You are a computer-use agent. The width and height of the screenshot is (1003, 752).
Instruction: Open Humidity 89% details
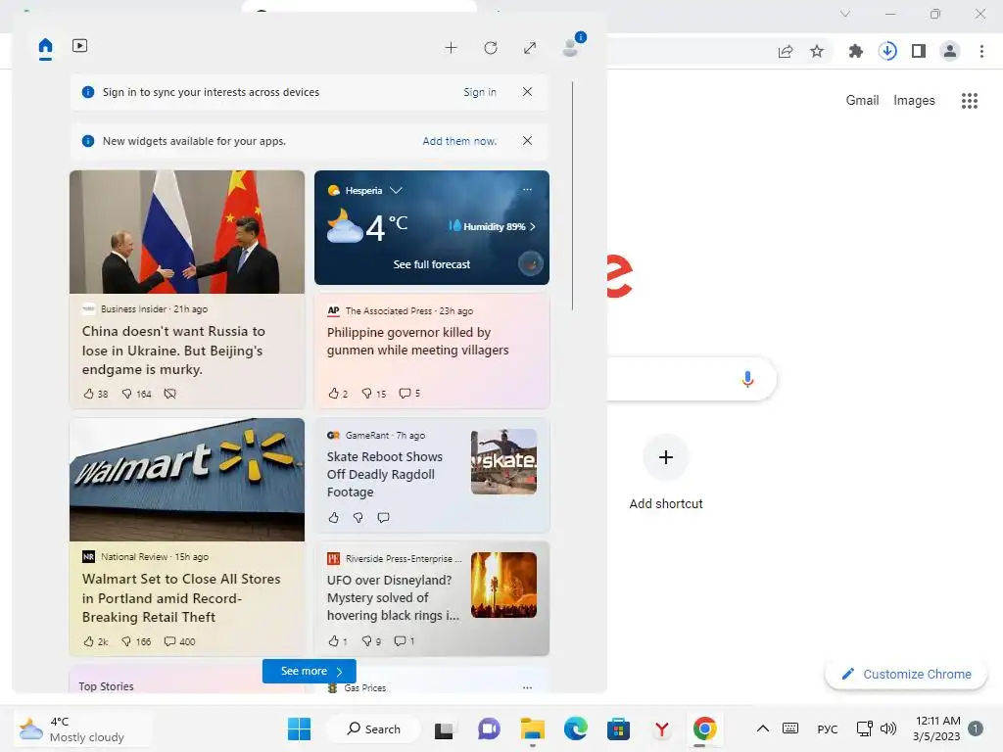click(492, 226)
